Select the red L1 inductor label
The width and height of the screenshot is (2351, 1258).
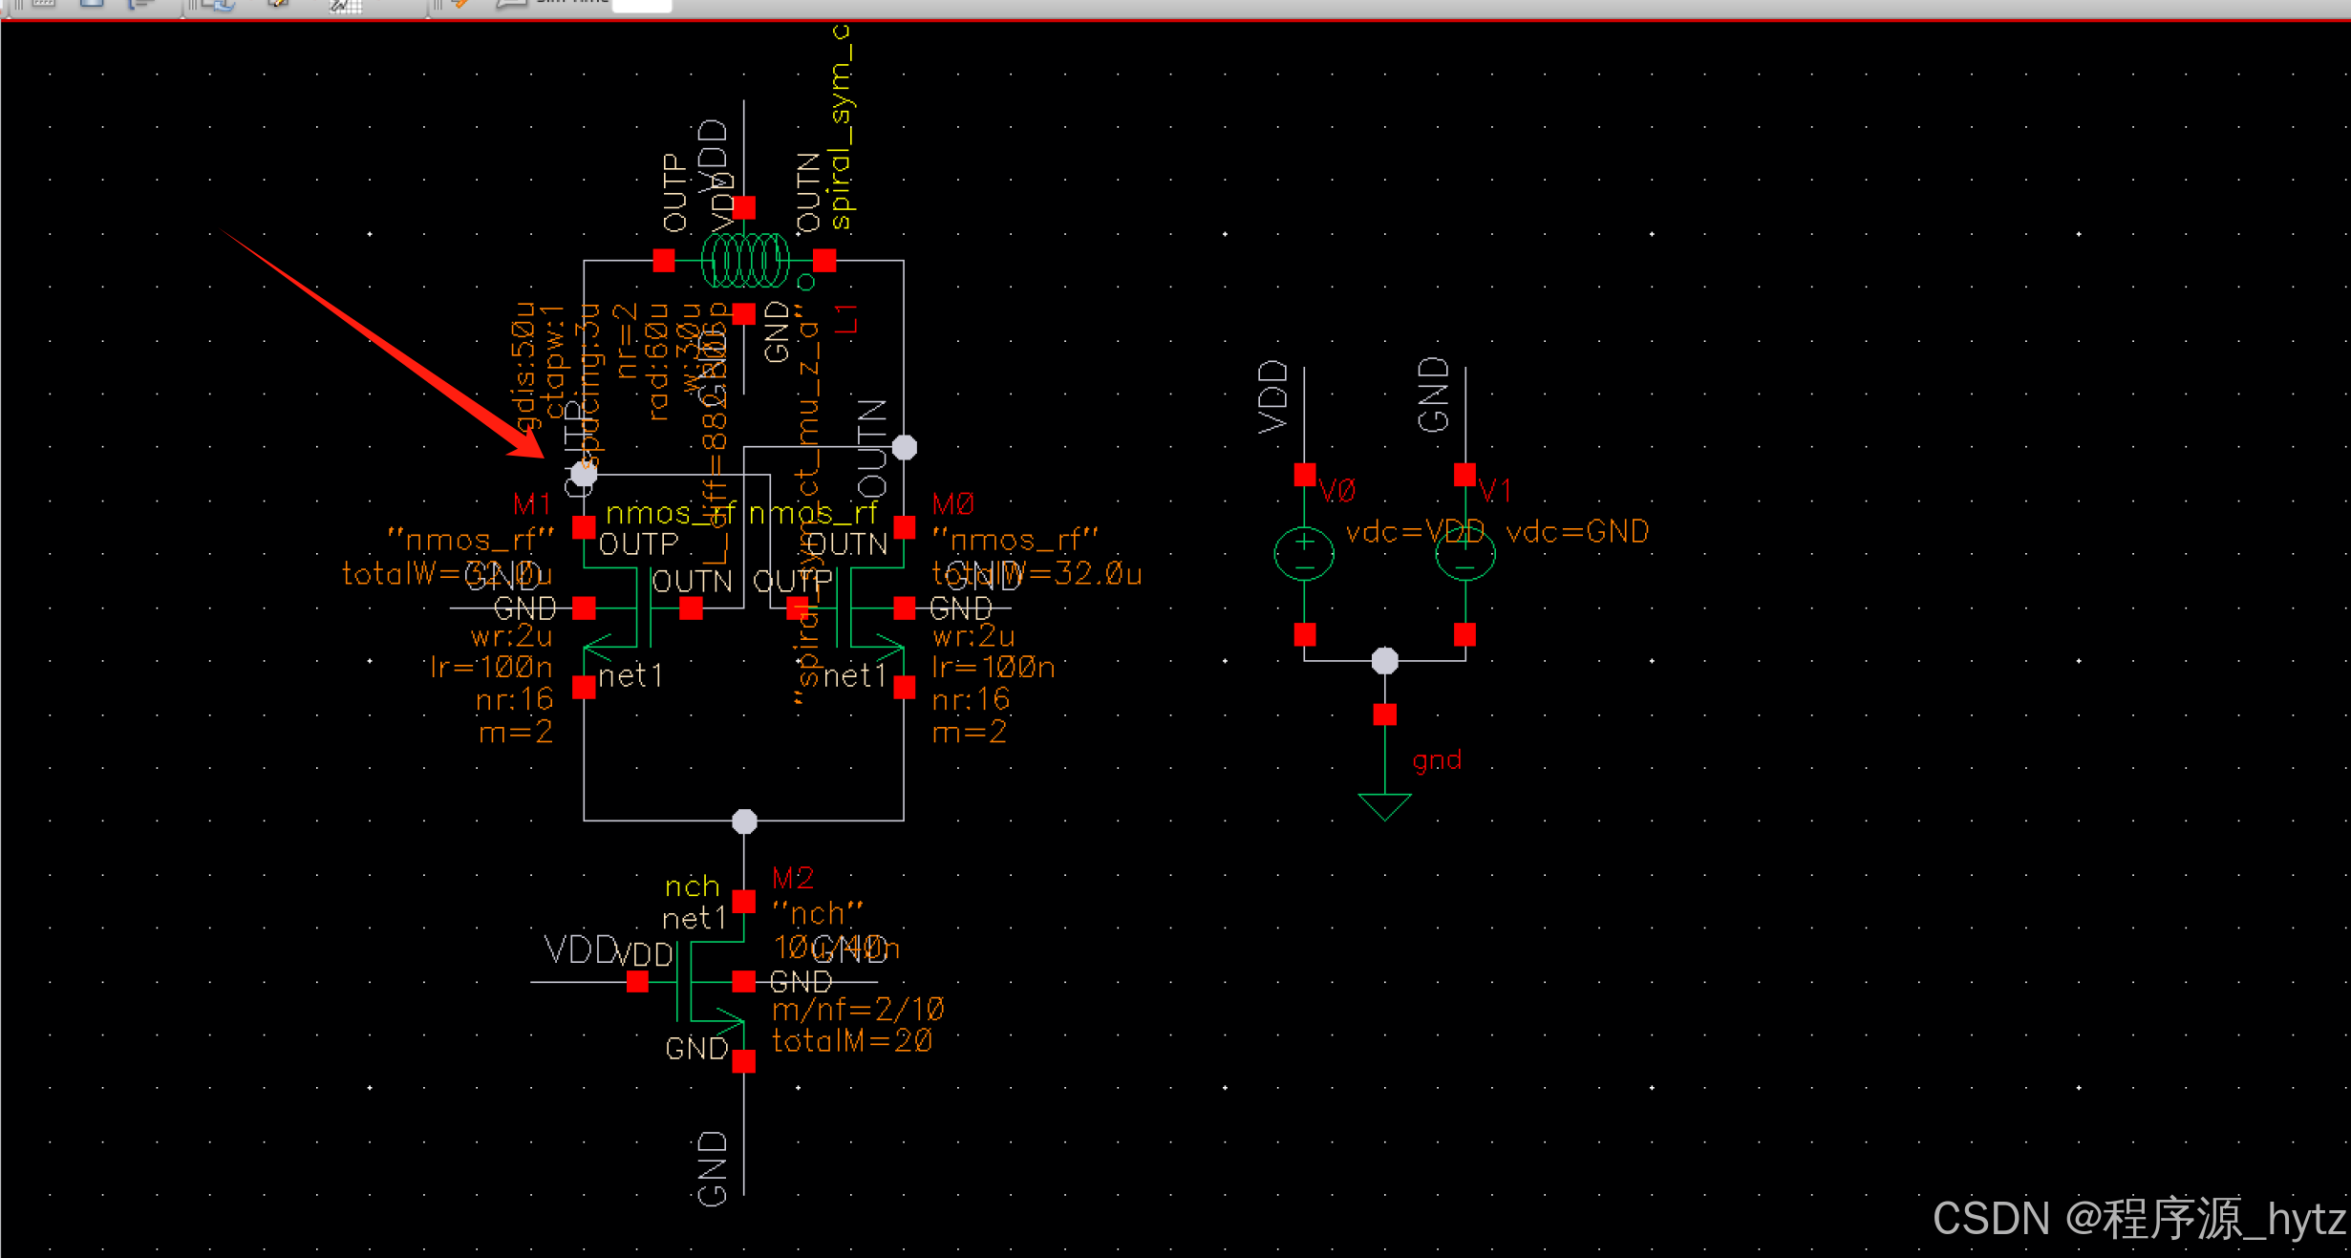point(846,318)
